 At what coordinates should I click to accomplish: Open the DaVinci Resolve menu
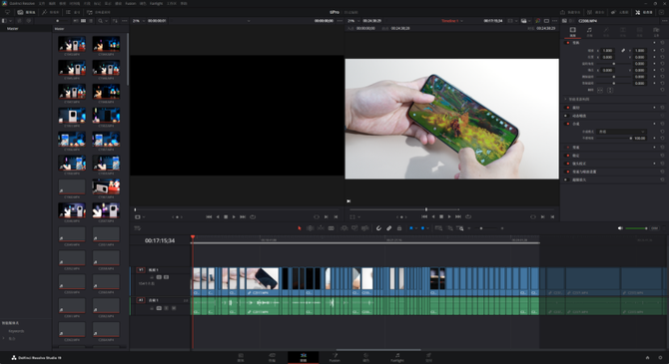coord(22,3)
